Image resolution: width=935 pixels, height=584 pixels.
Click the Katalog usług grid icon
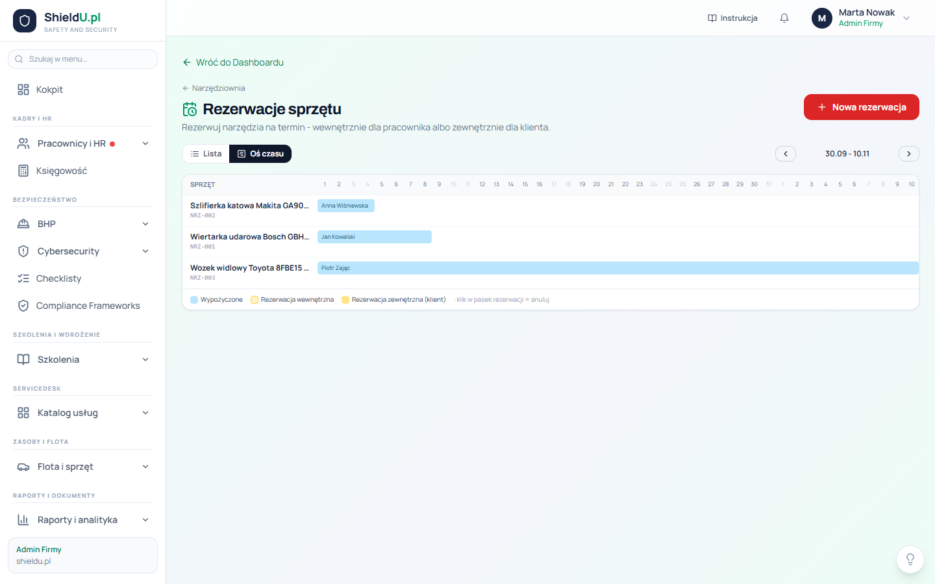point(23,413)
